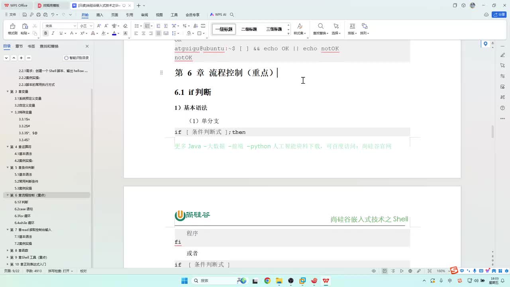The width and height of the screenshot is (510, 287).
Task: Click the Save icon in quick access toolbar
Action: pos(25,15)
